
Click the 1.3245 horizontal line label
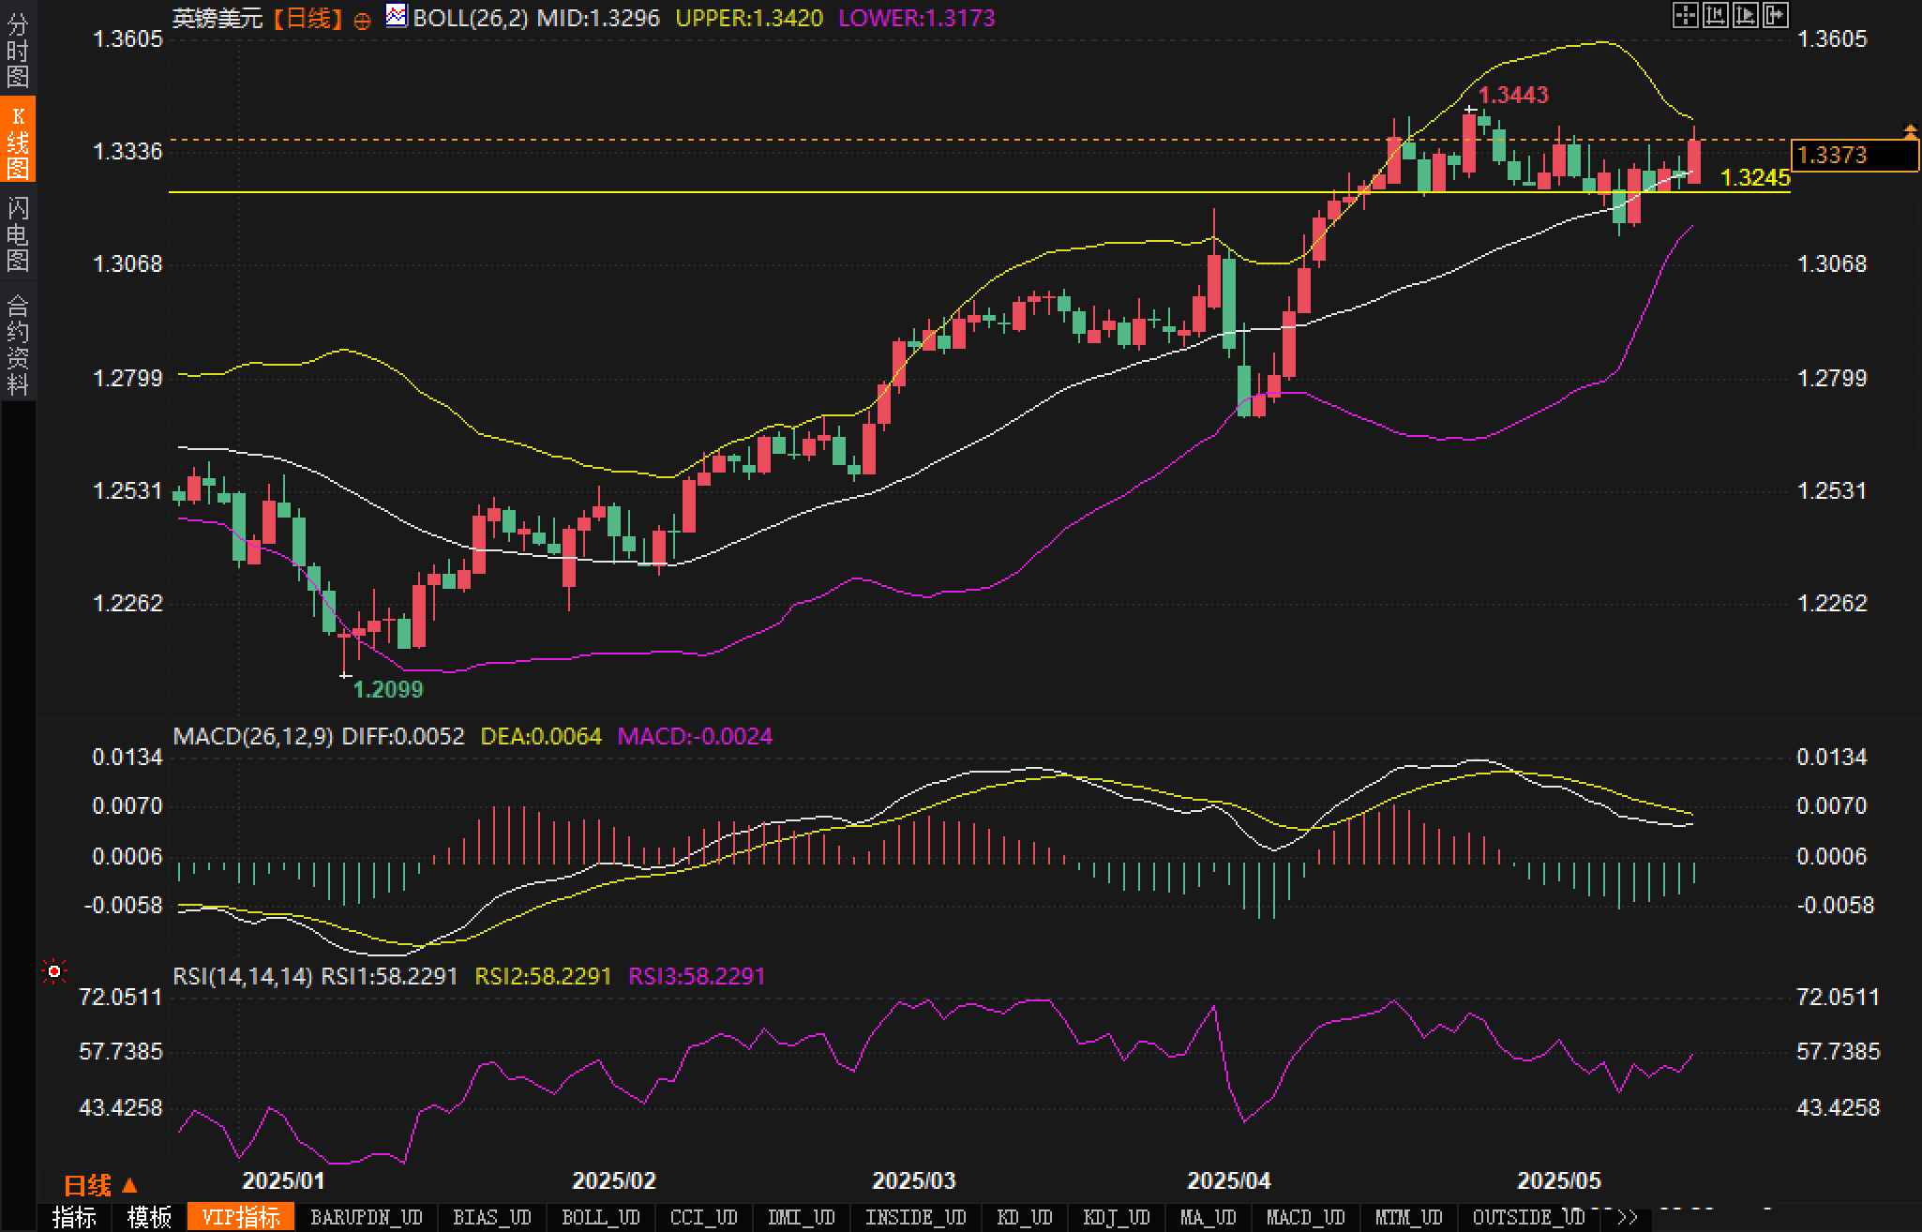(x=1755, y=178)
